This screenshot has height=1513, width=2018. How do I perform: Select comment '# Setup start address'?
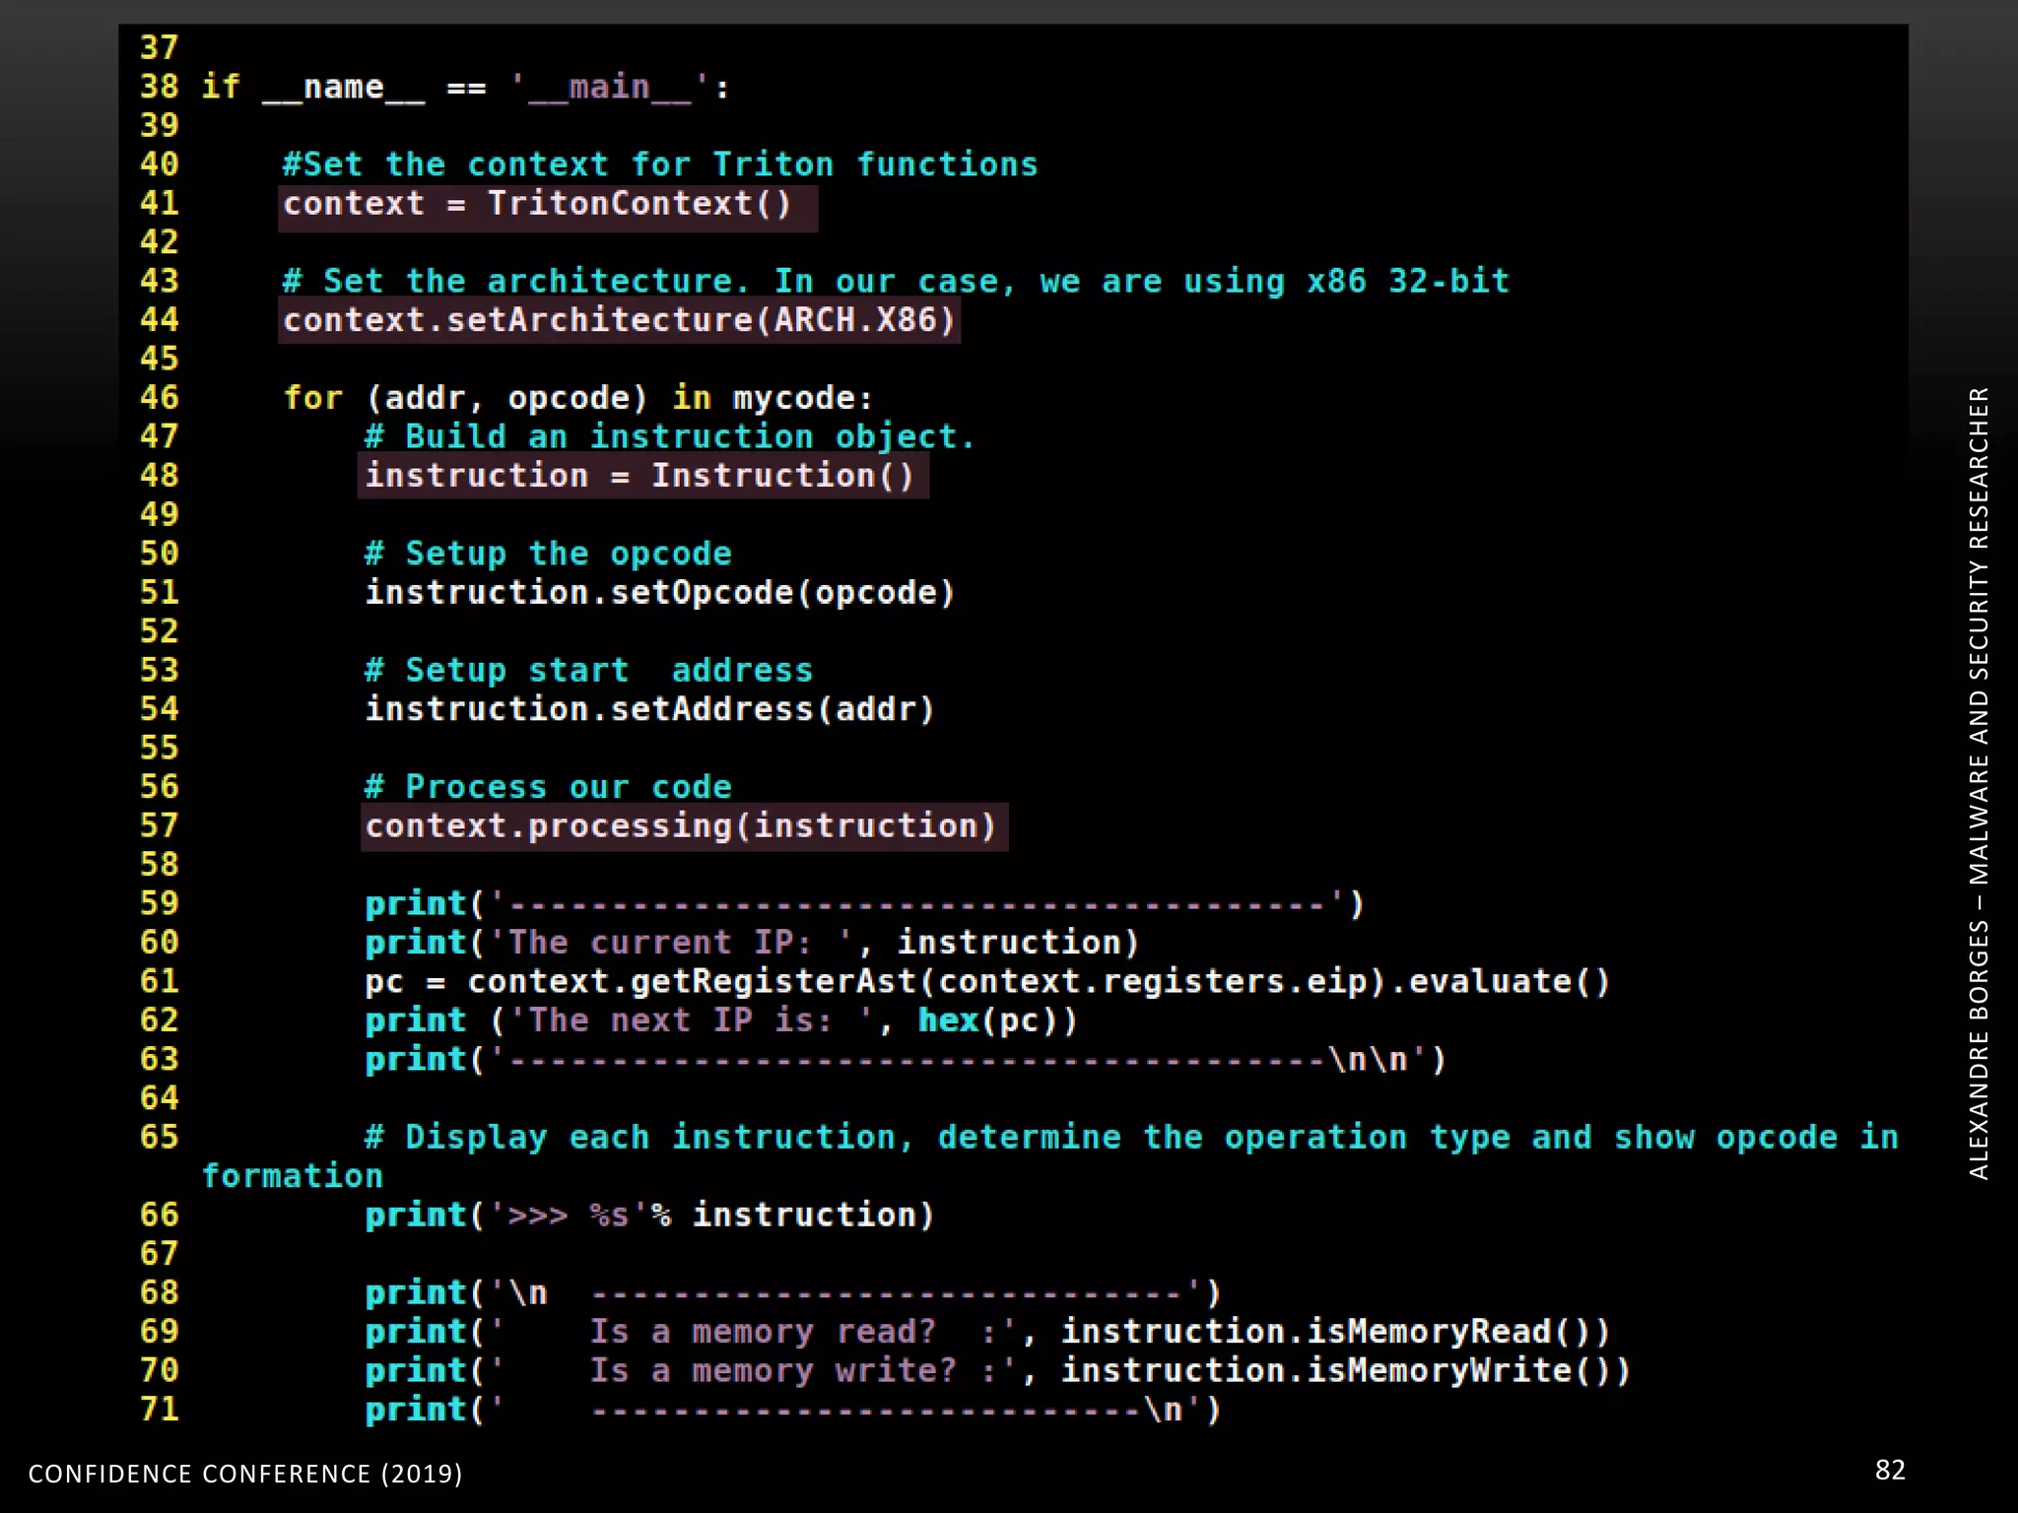(x=588, y=671)
